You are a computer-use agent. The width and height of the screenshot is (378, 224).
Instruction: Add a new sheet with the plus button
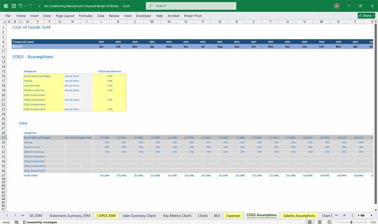pos(344,216)
